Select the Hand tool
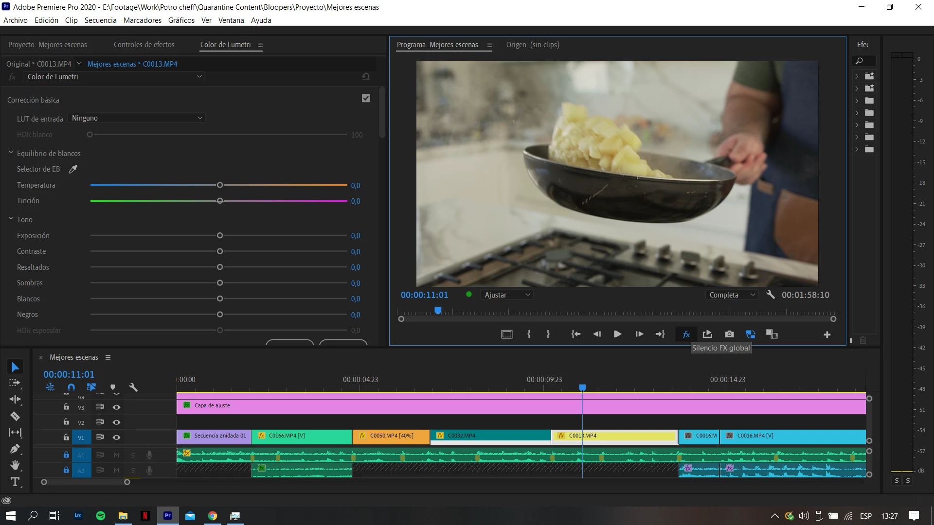The height and width of the screenshot is (525, 934). 15,465
